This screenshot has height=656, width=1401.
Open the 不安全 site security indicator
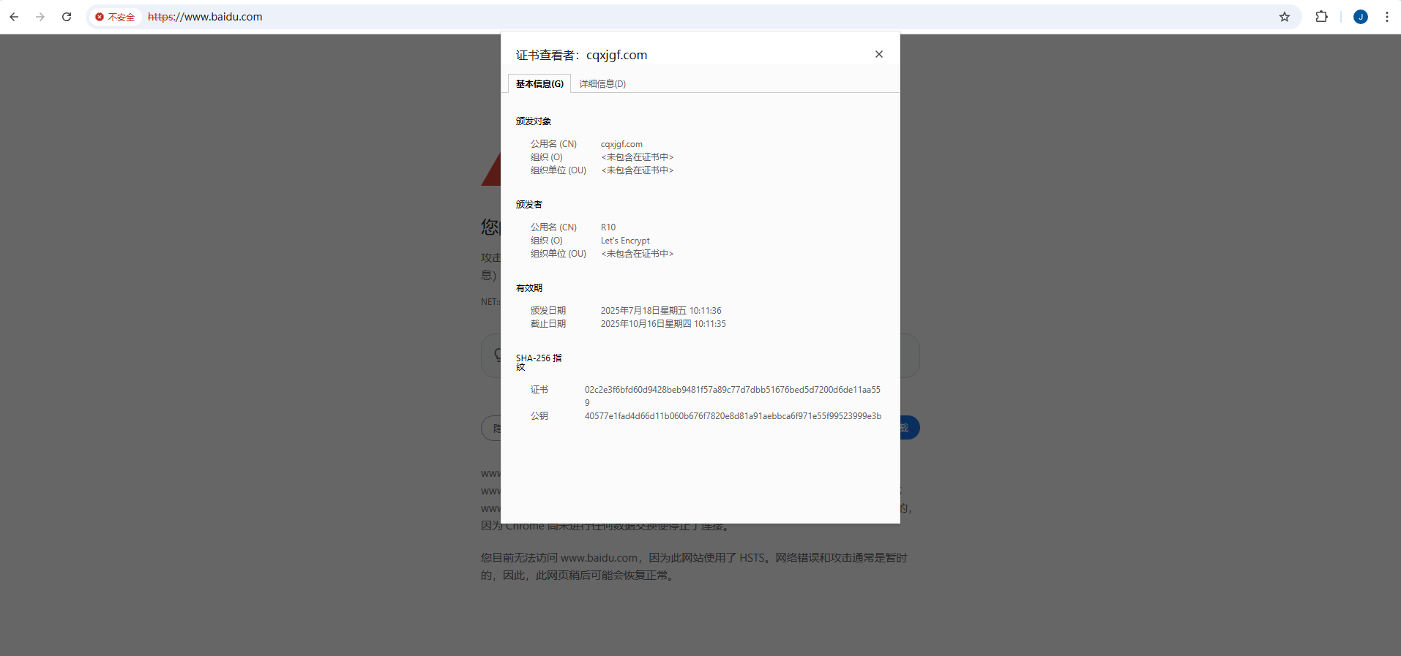click(115, 17)
